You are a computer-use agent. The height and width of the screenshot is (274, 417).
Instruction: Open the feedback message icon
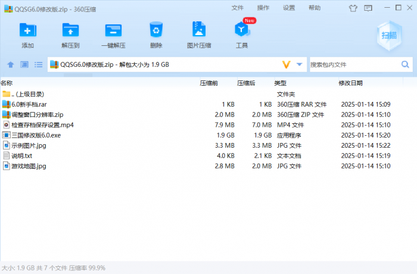tap(367, 8)
